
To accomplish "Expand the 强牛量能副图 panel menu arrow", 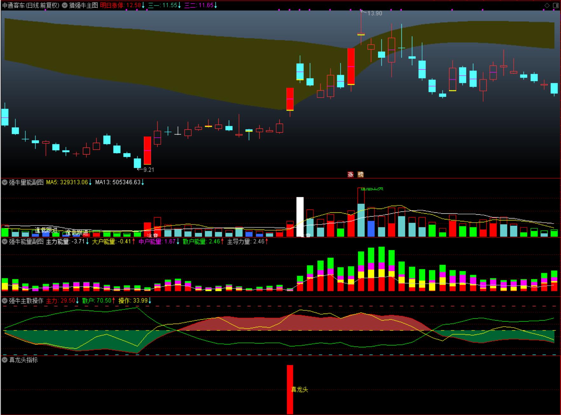I will [x=5, y=182].
